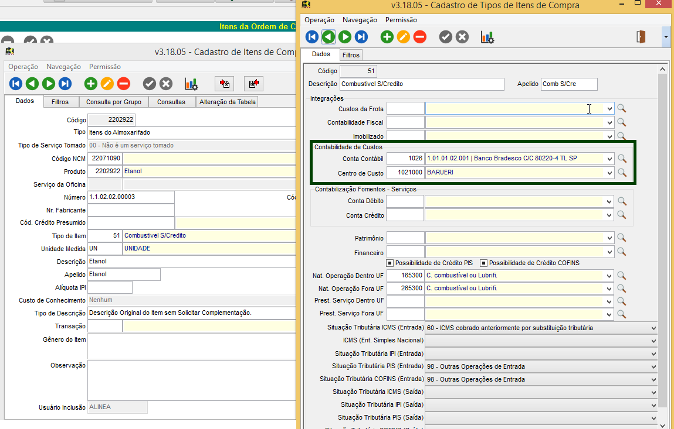This screenshot has width=674, height=429.
Task: Open Situação Tributária ICMS (Entrada) dropdown
Action: tap(653, 328)
